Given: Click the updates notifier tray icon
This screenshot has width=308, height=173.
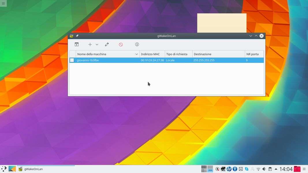Looking at the screenshot, I should point(217,169).
